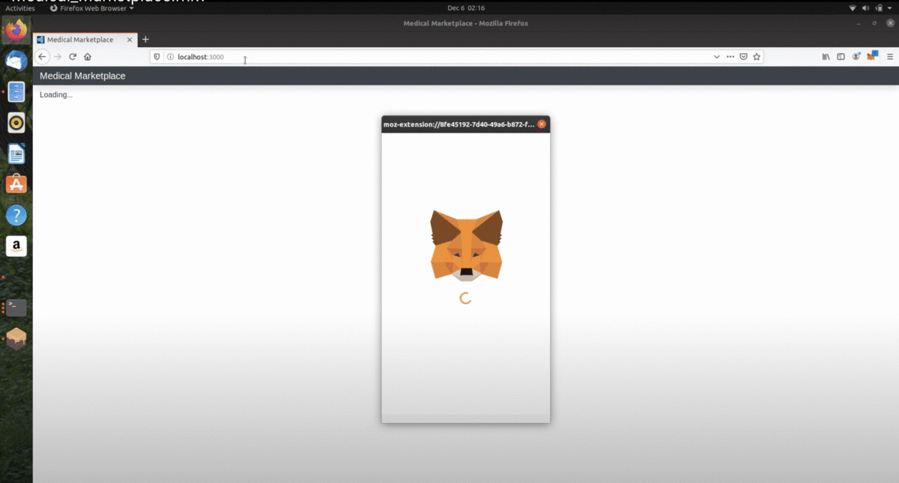Click the MetaMask fox extension icon in toolbar
The image size is (899, 483).
pyautogui.click(x=872, y=57)
